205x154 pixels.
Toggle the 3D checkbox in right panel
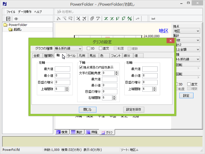tap(177, 84)
